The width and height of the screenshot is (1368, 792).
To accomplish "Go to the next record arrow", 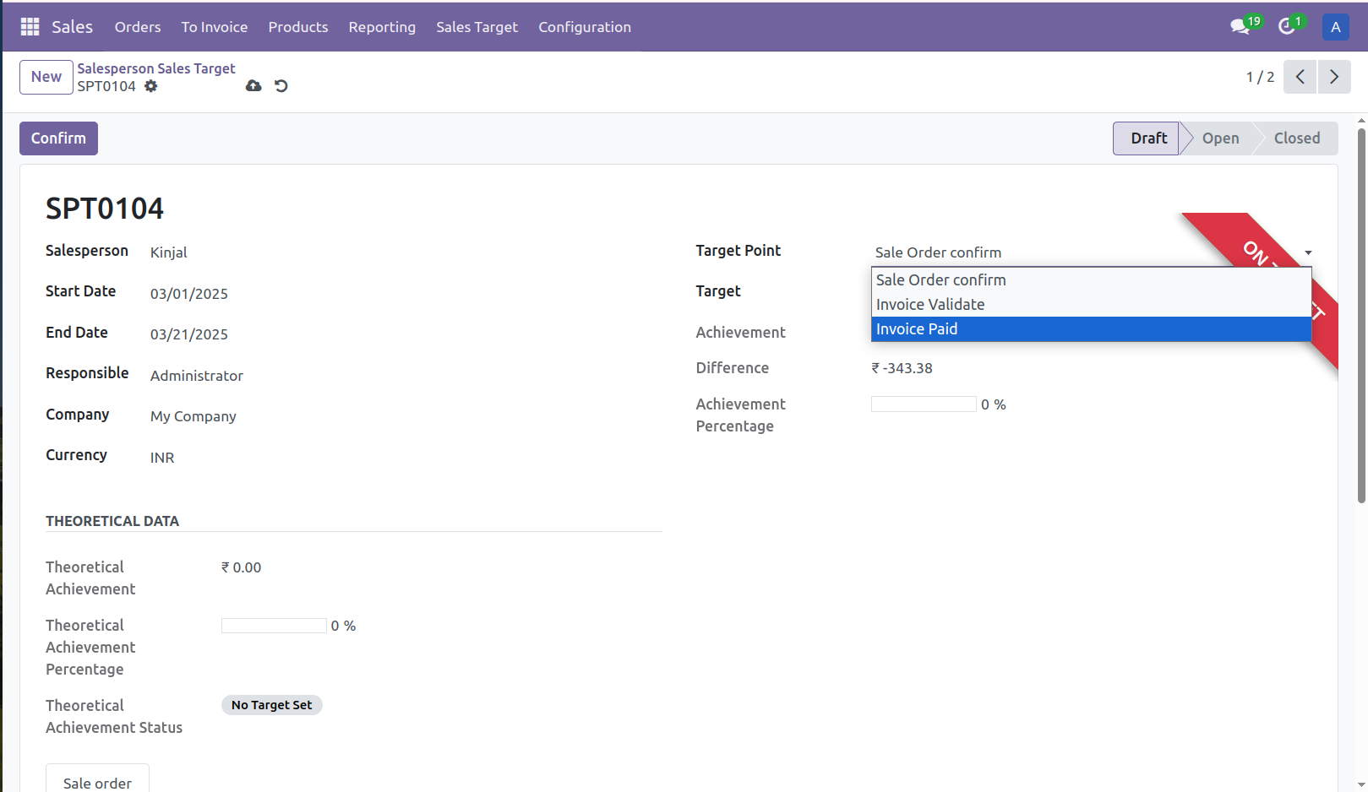I will tap(1333, 77).
